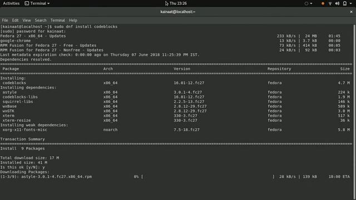Image resolution: width=356 pixels, height=200 pixels.
Task: Open the Activities overview
Action: click(11, 3)
